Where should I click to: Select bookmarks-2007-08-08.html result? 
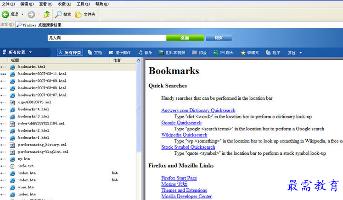pyautogui.click(x=42, y=88)
